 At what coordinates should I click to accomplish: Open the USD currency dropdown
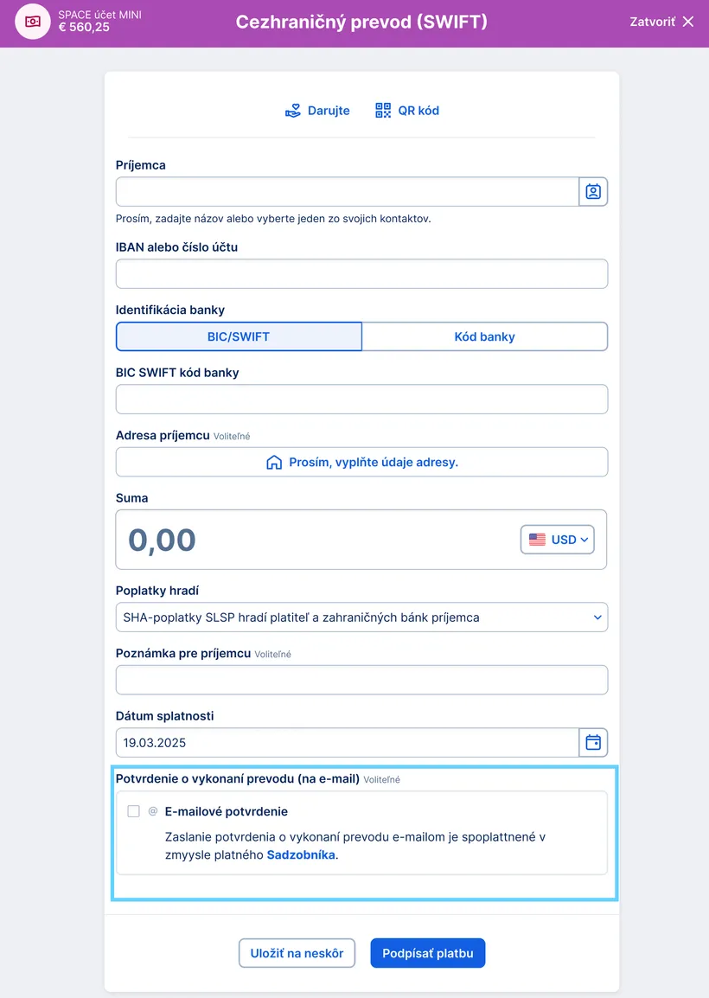pos(558,540)
